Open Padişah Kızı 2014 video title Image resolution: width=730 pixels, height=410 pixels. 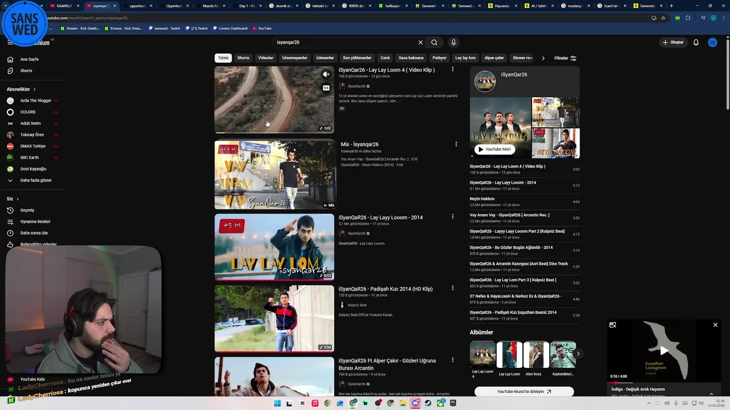pyautogui.click(x=386, y=289)
